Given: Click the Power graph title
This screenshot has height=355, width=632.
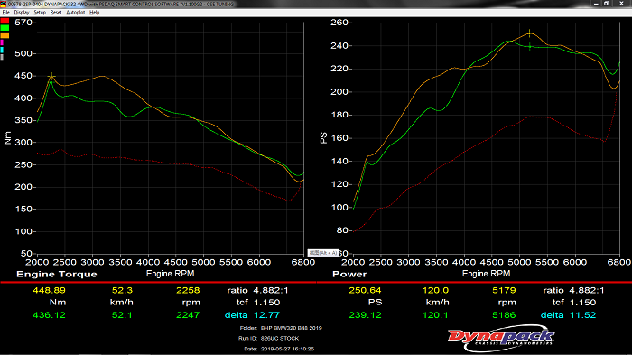Looking at the screenshot, I should click(349, 275).
